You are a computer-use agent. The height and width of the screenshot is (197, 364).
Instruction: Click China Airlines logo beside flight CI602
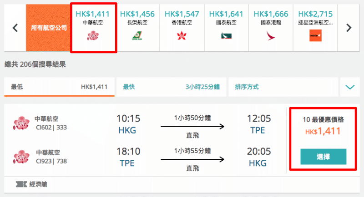[x=21, y=123]
